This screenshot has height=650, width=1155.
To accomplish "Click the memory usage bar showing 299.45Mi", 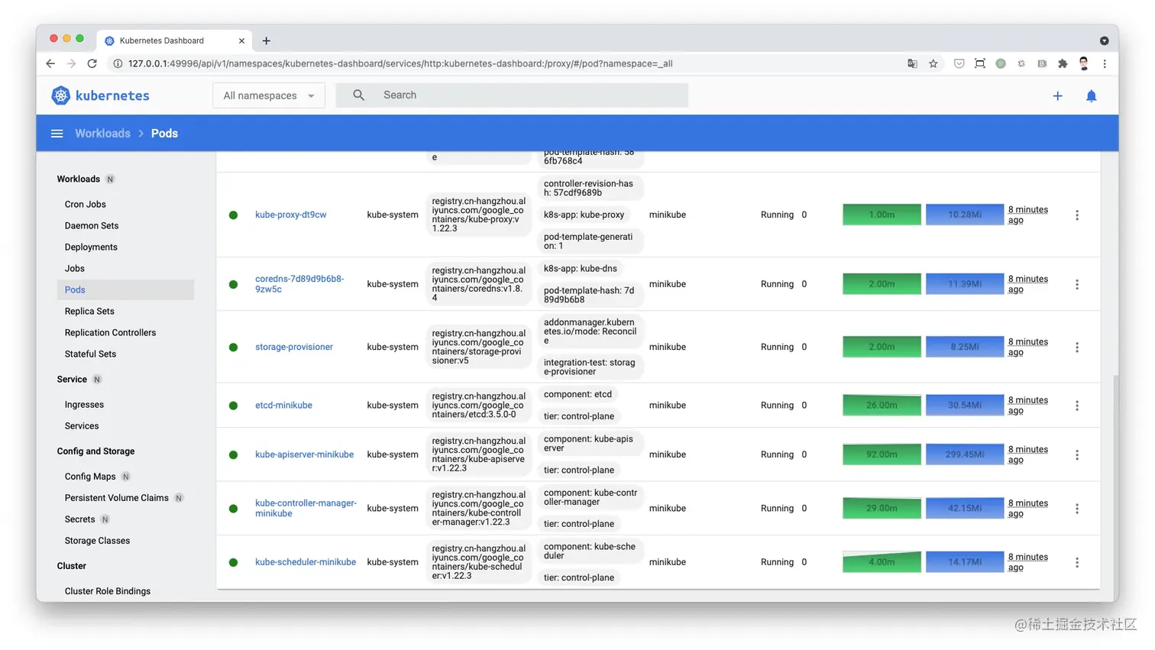I will (965, 454).
